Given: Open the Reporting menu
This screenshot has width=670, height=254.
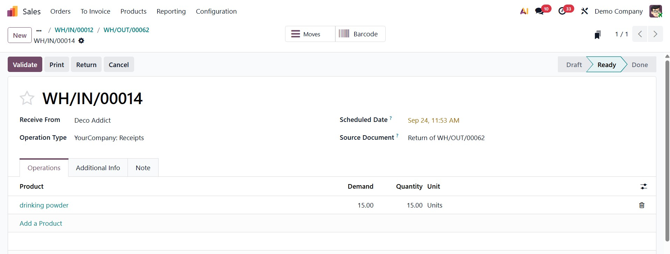Looking at the screenshot, I should tap(171, 12).
